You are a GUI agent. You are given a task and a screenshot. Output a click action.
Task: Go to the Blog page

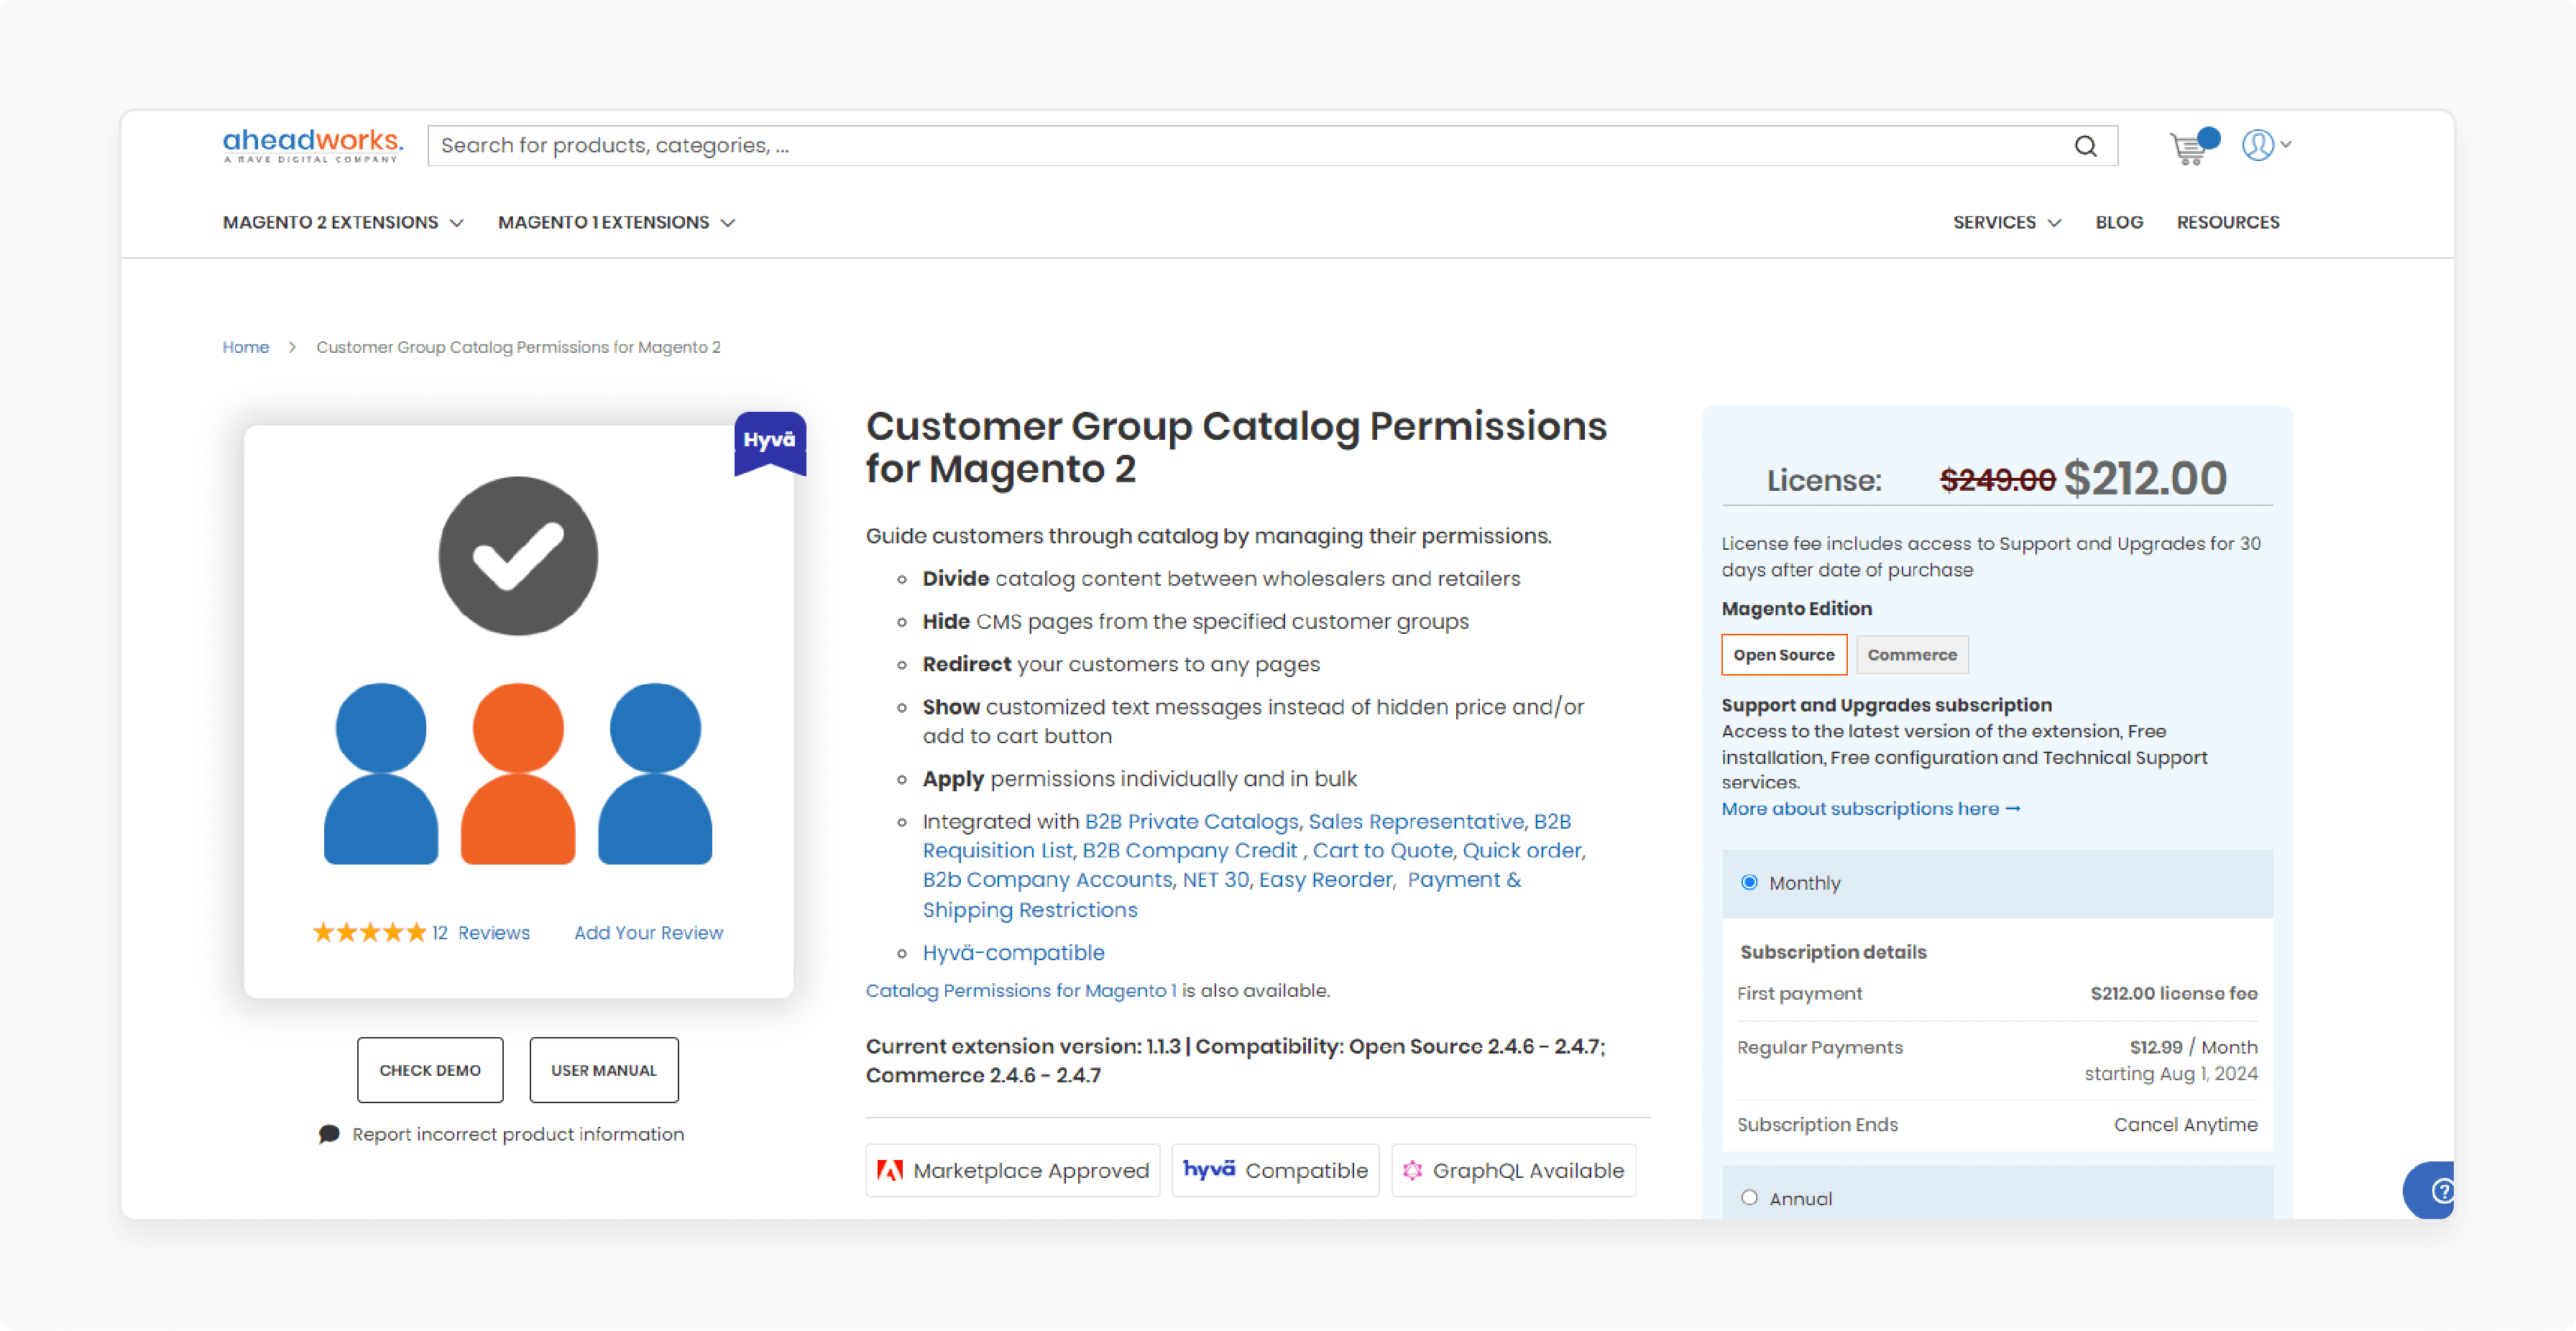click(2118, 222)
